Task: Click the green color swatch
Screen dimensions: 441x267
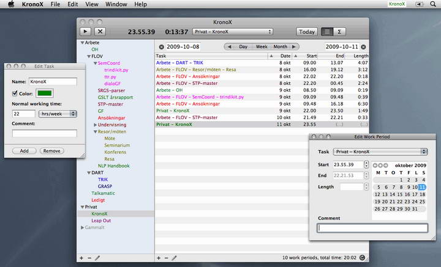Action: click(x=45, y=93)
